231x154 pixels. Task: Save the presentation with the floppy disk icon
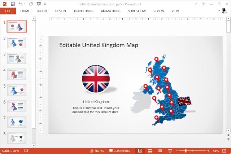[13, 4]
